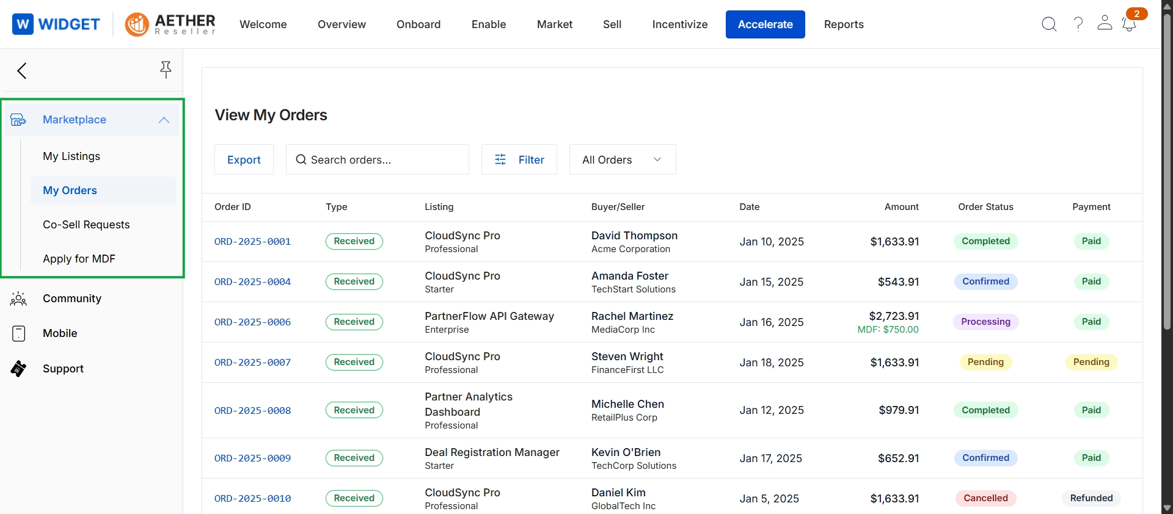The height and width of the screenshot is (514, 1173).
Task: Click the Pending order status for Steven Wright
Action: 985,362
